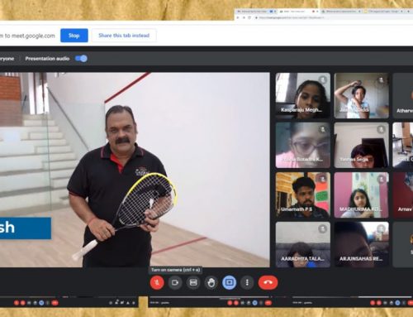The width and height of the screenshot is (413, 317).
Task: Click the presenter's main video feed
Action: click(x=135, y=170)
